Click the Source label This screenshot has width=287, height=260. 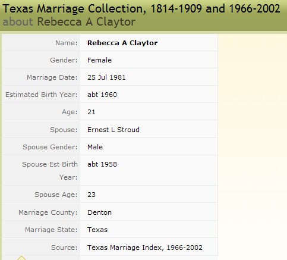click(x=64, y=248)
